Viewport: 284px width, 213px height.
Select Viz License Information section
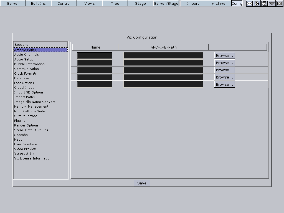(x=33, y=158)
